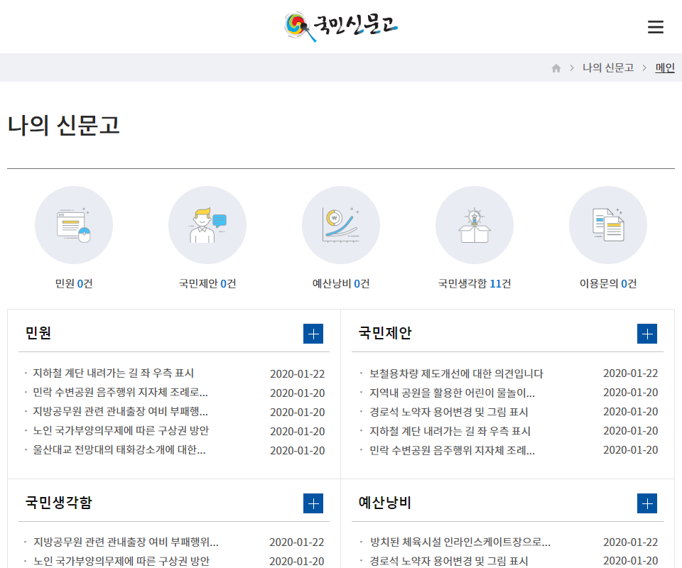Open the hamburger menu
Image resolution: width=682 pixels, height=568 pixels.
[656, 27]
